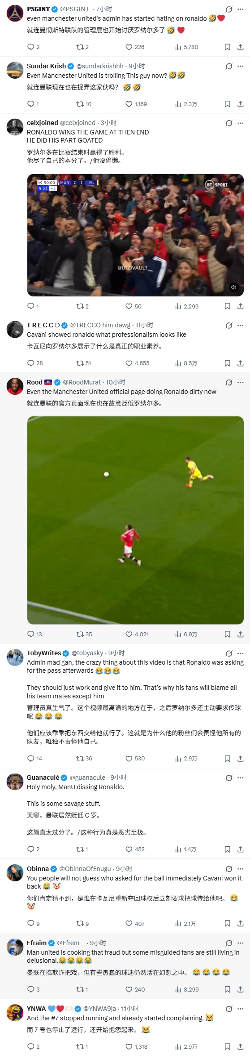Open more options on PSGINT tweet
Screen dimensions: 250x1059
click(x=240, y=9)
